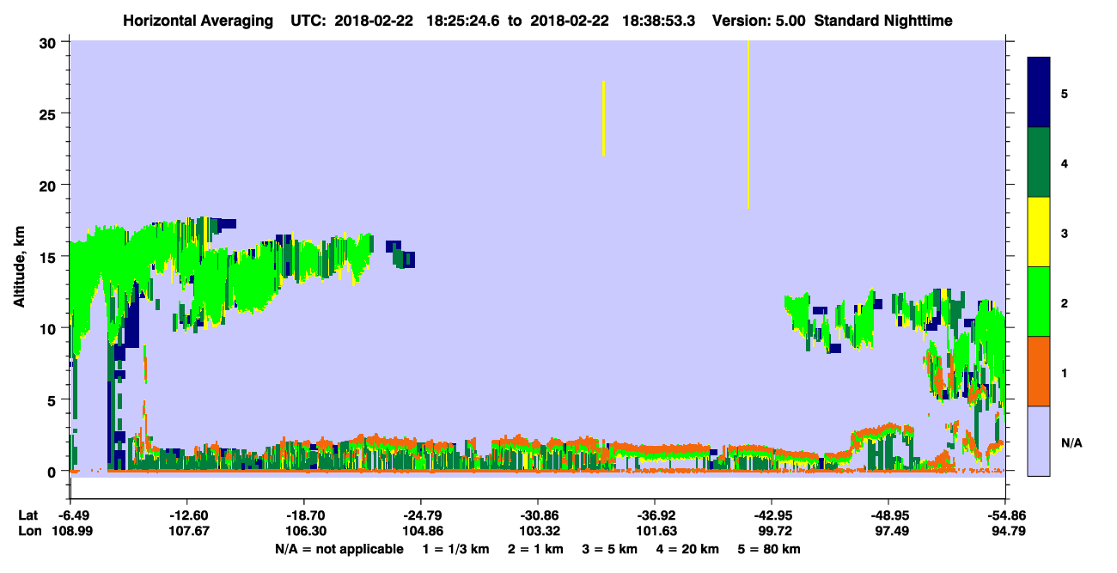
Task: Click the bright green colorbar segment labeled 2
Action: coord(1039,302)
